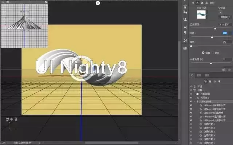Click the horizontal angle 0° field
The height and width of the screenshot is (145, 233).
coord(227,59)
